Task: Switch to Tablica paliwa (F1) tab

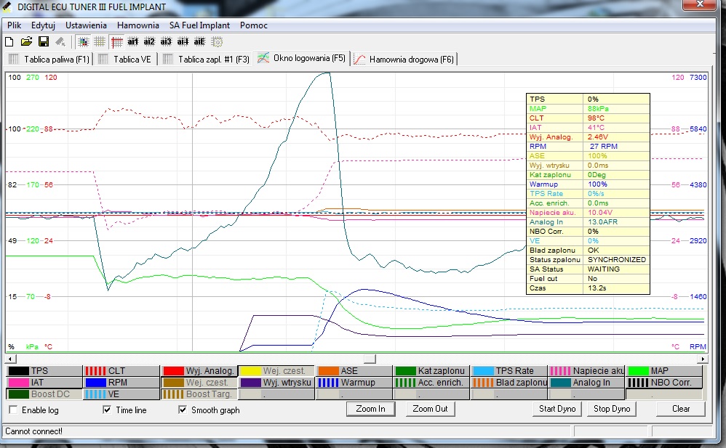Action: coord(49,59)
